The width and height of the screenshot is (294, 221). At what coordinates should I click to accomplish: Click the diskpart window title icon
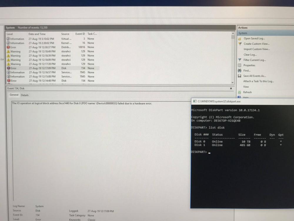click(195, 101)
